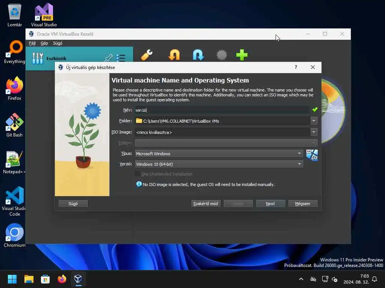The width and height of the screenshot is (385, 288).
Task: Open File Explorer from the taskbar
Action: point(29,279)
